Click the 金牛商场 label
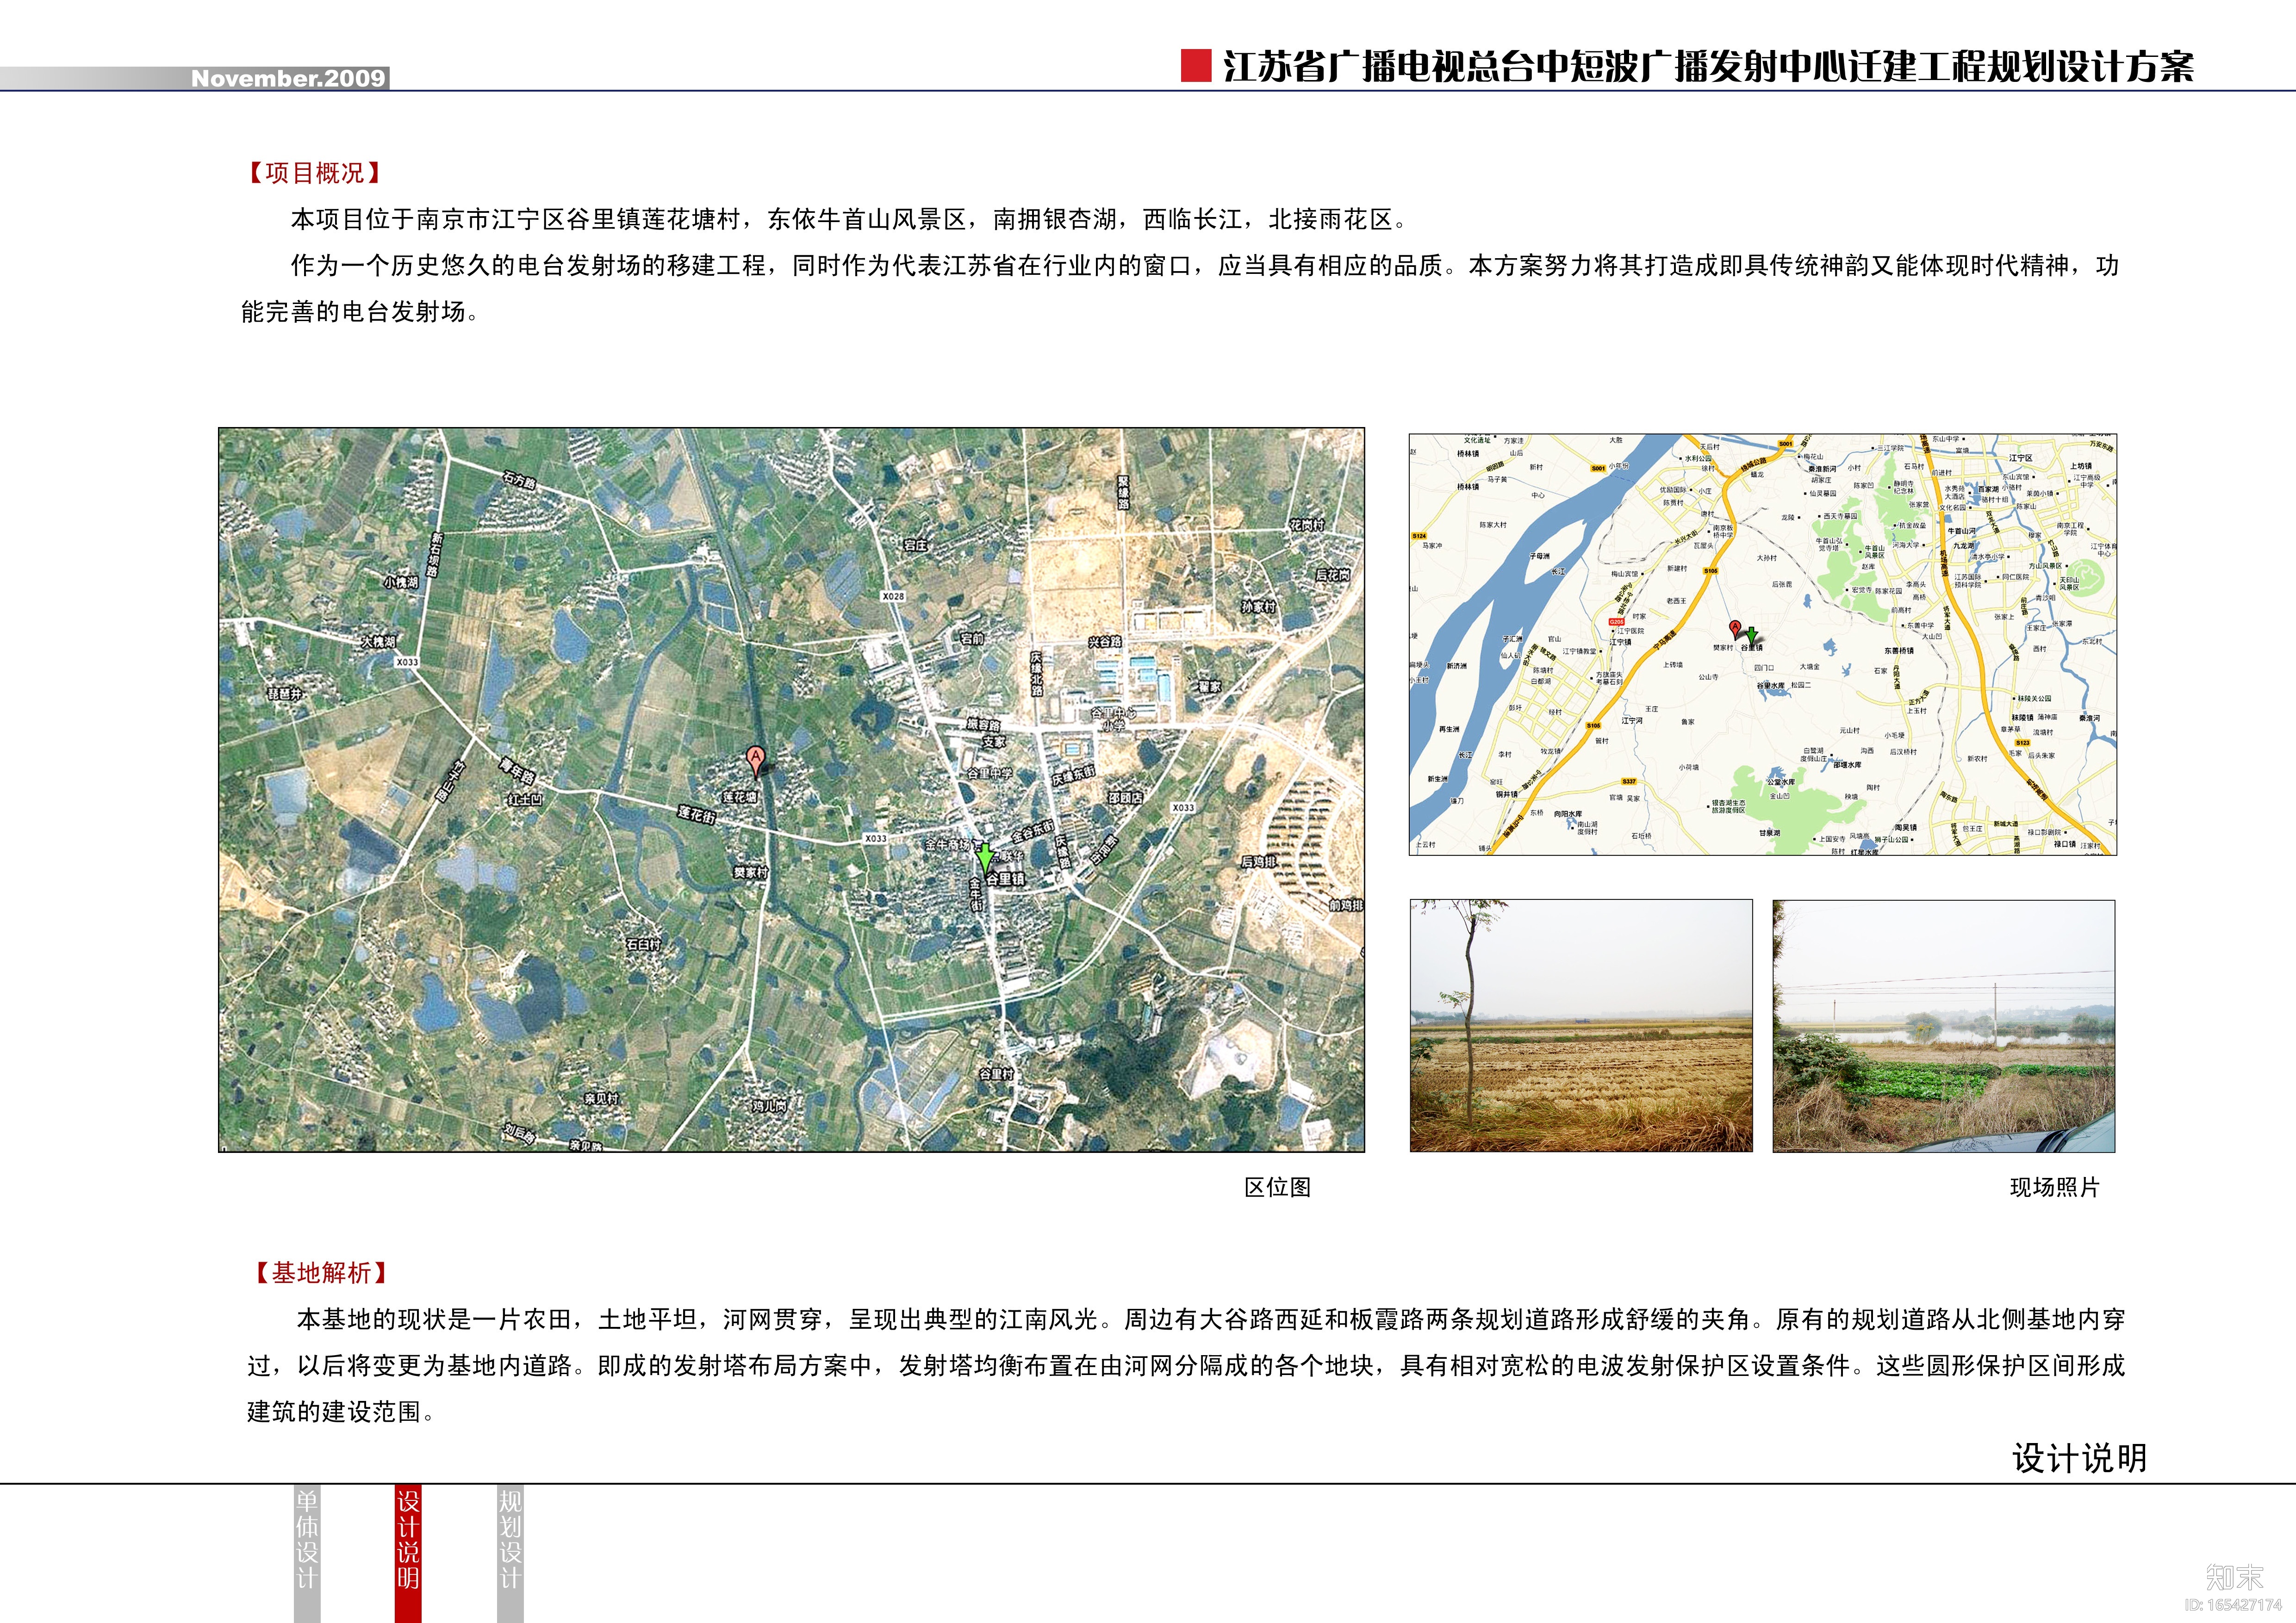 tap(947, 845)
